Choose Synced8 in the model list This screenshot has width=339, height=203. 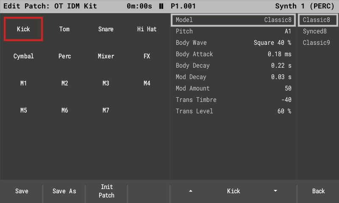(318, 31)
